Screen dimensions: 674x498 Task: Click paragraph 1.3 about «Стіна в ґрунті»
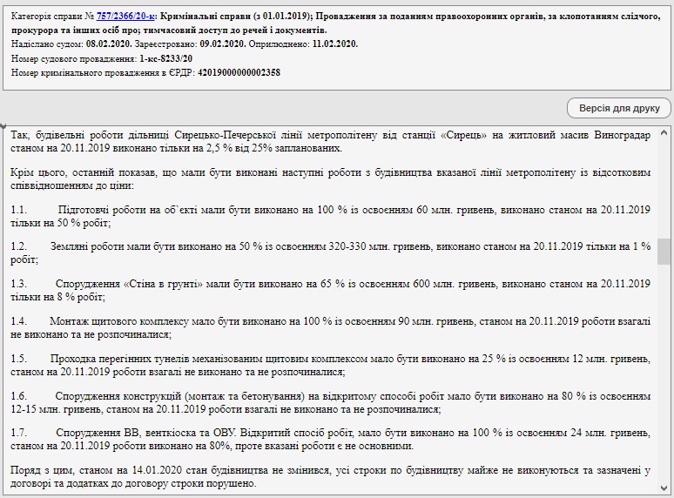[331, 290]
